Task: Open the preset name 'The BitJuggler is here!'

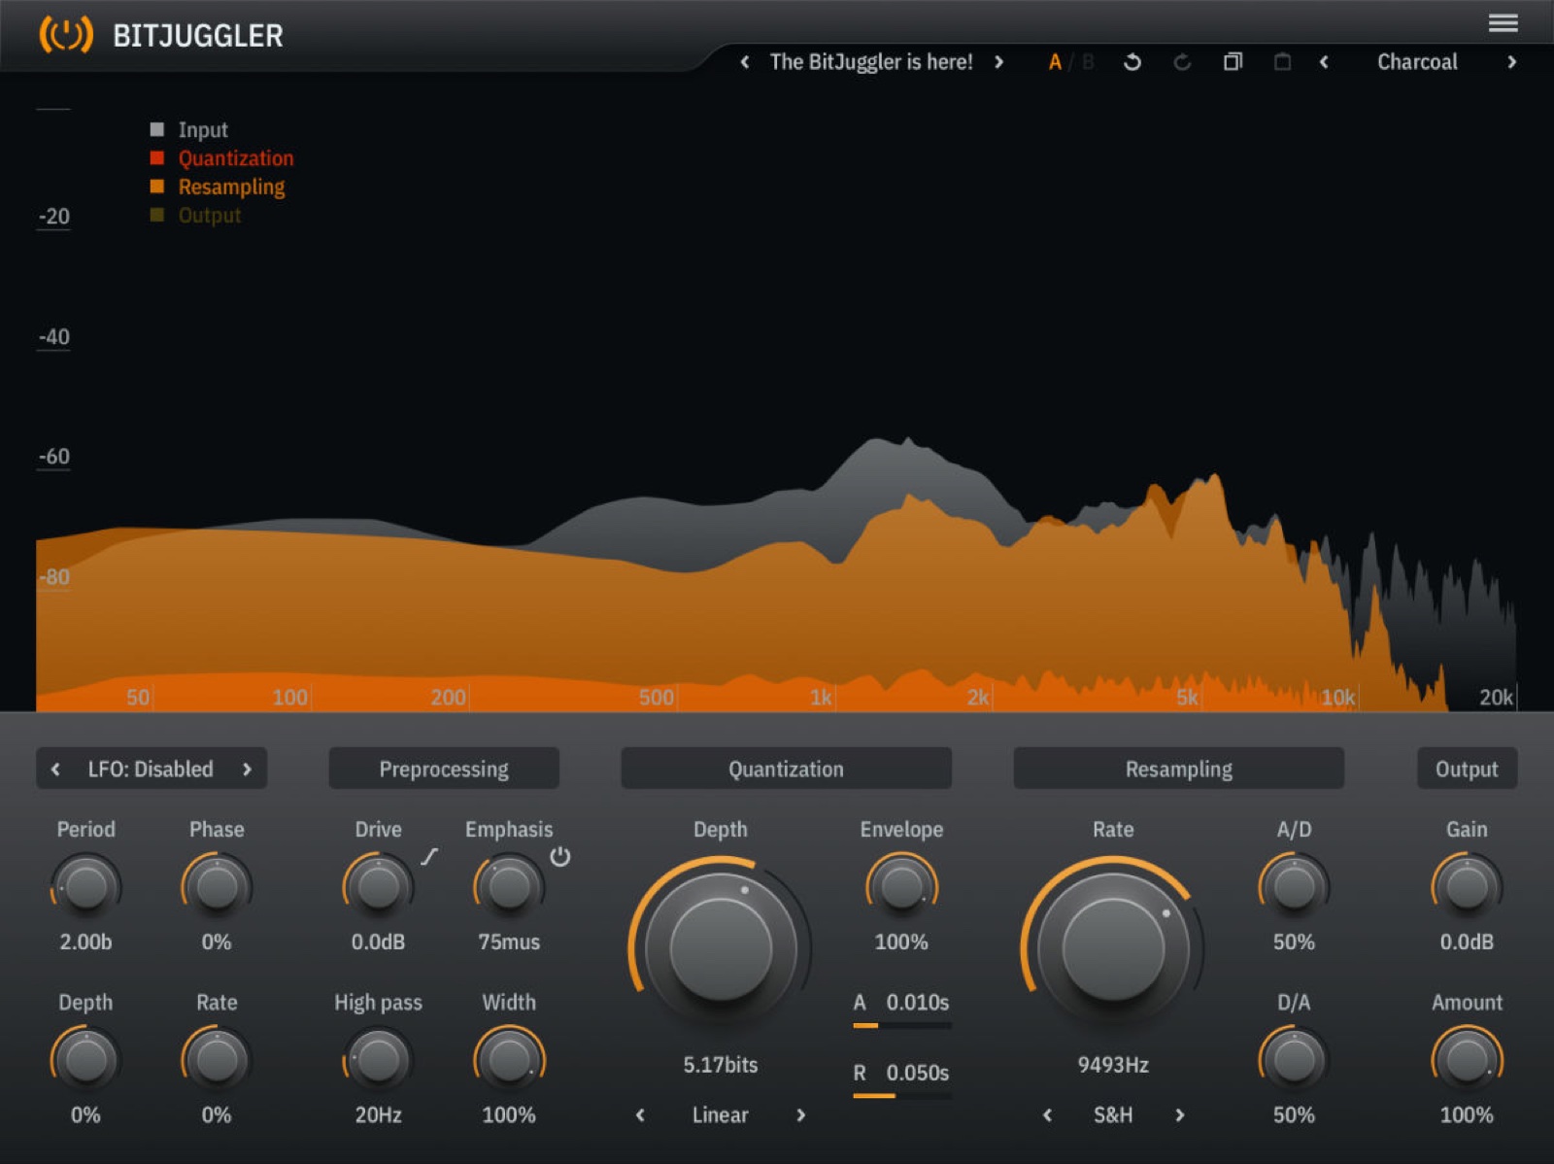Action: (871, 62)
